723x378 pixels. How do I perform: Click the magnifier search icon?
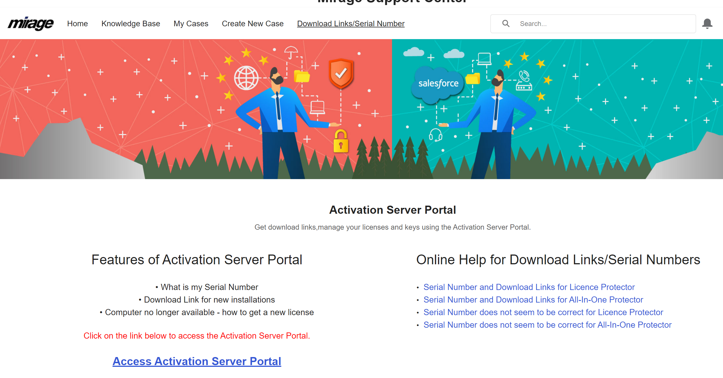tap(506, 23)
